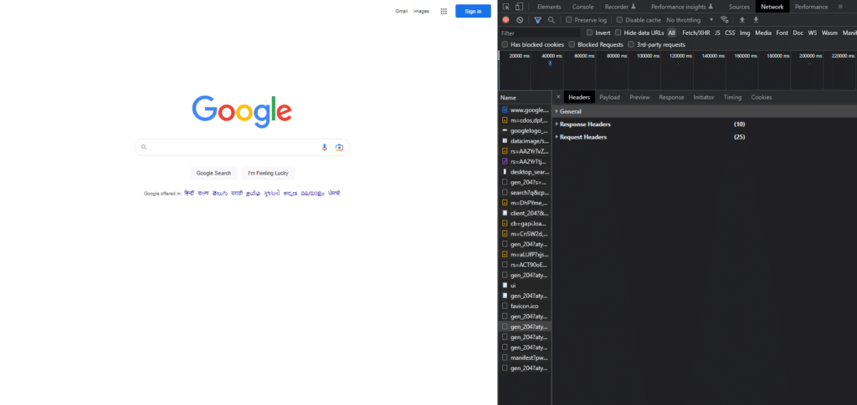Stop recording the network log
Screen dimensions: 857x405
(505, 19)
